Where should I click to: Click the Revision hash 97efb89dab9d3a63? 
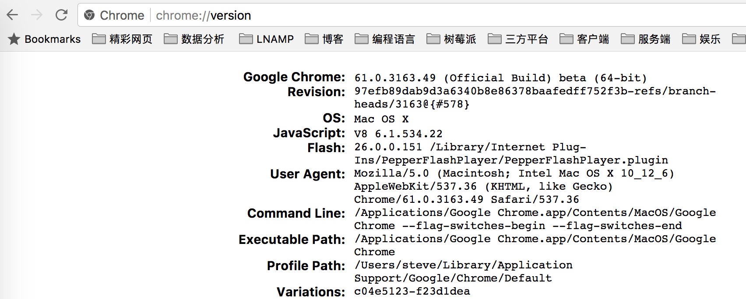(409, 91)
